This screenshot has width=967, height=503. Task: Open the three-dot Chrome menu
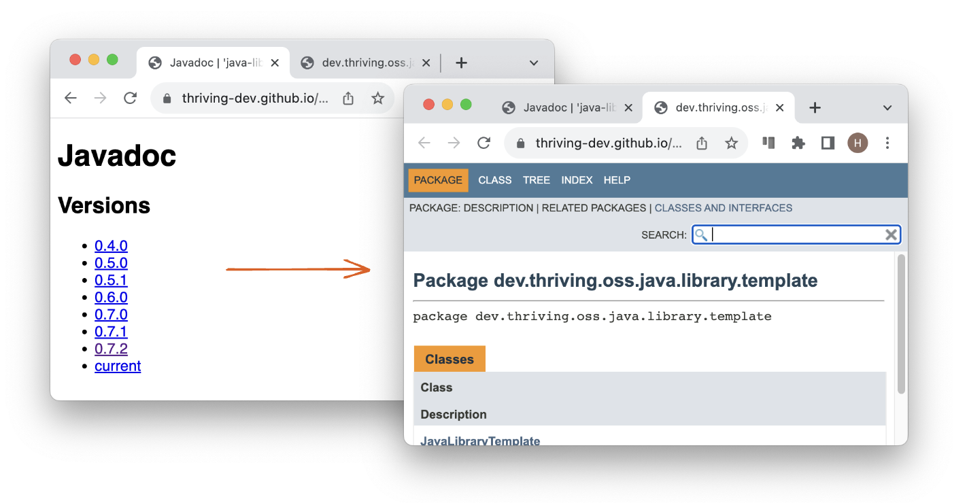coord(887,143)
